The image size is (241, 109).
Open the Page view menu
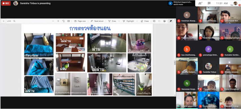(80, 21)
